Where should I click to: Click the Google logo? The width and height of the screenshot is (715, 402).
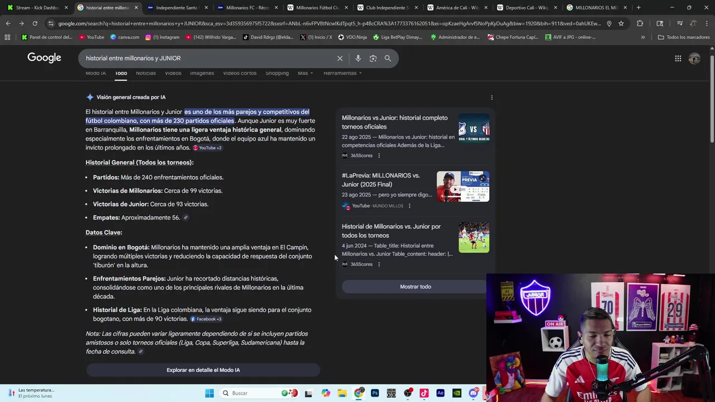(44, 58)
